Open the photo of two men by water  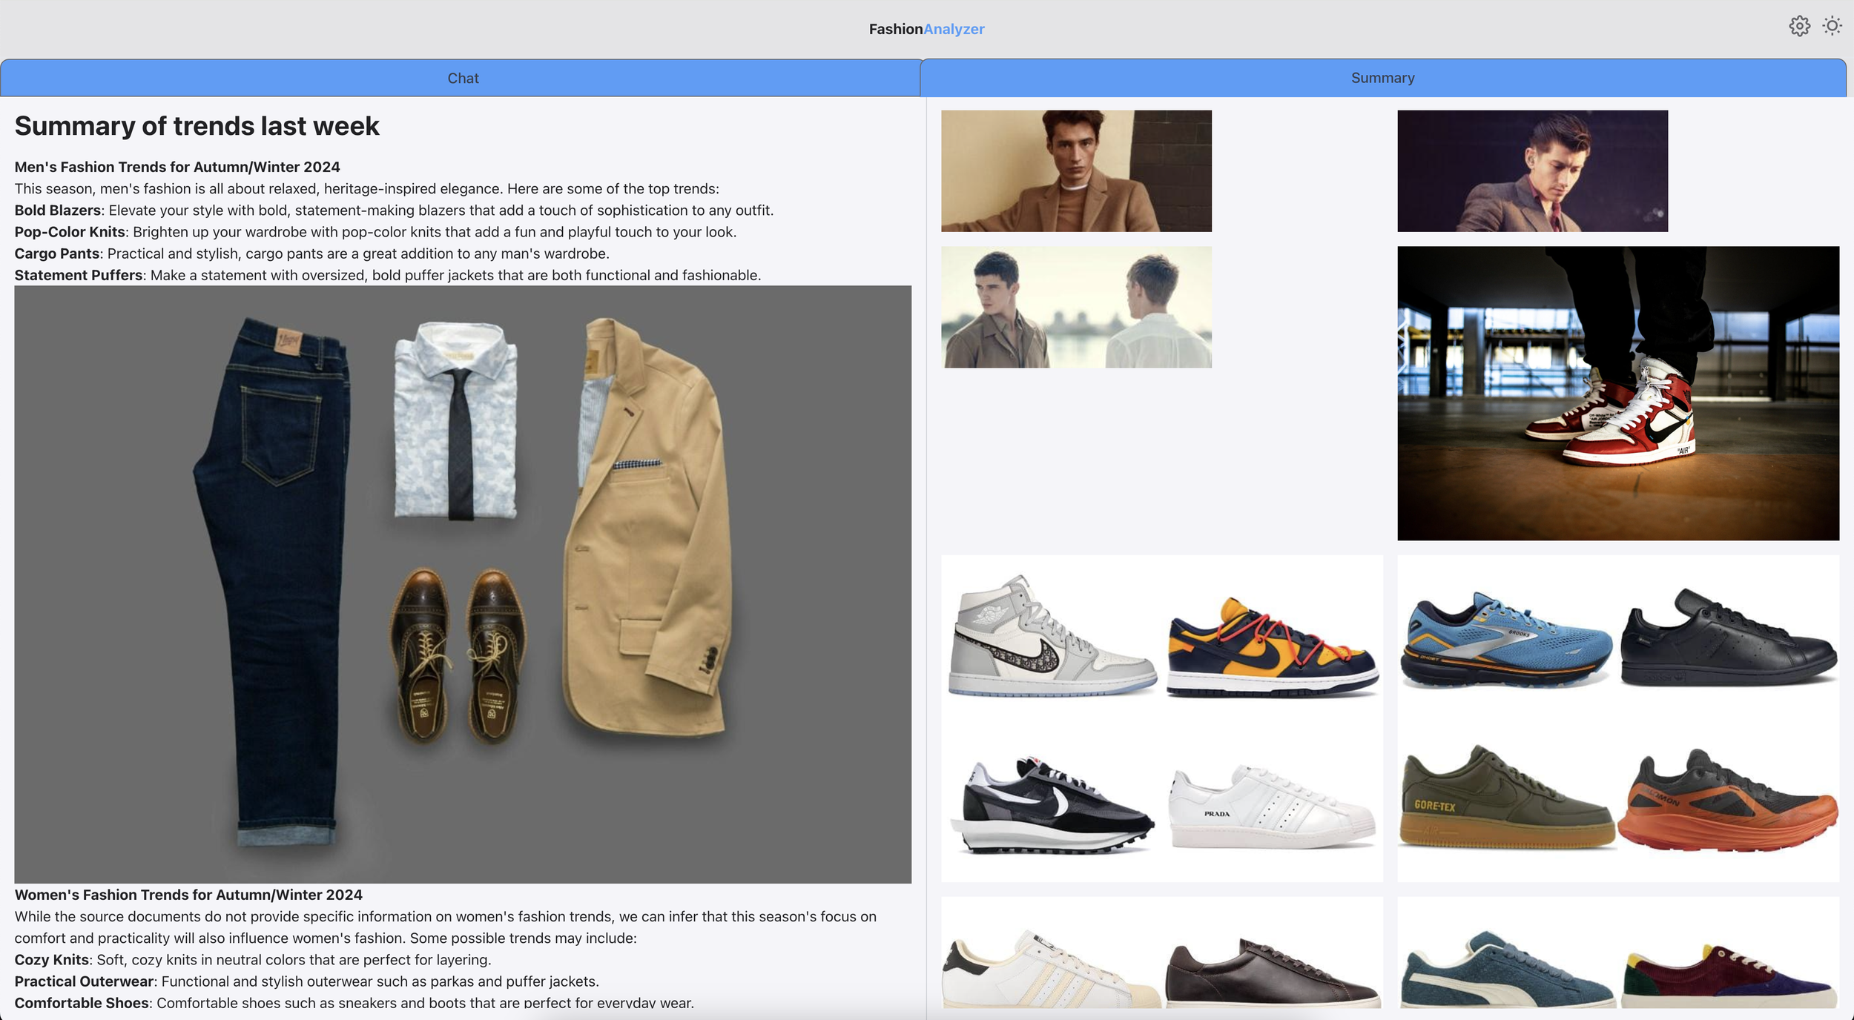tap(1076, 307)
